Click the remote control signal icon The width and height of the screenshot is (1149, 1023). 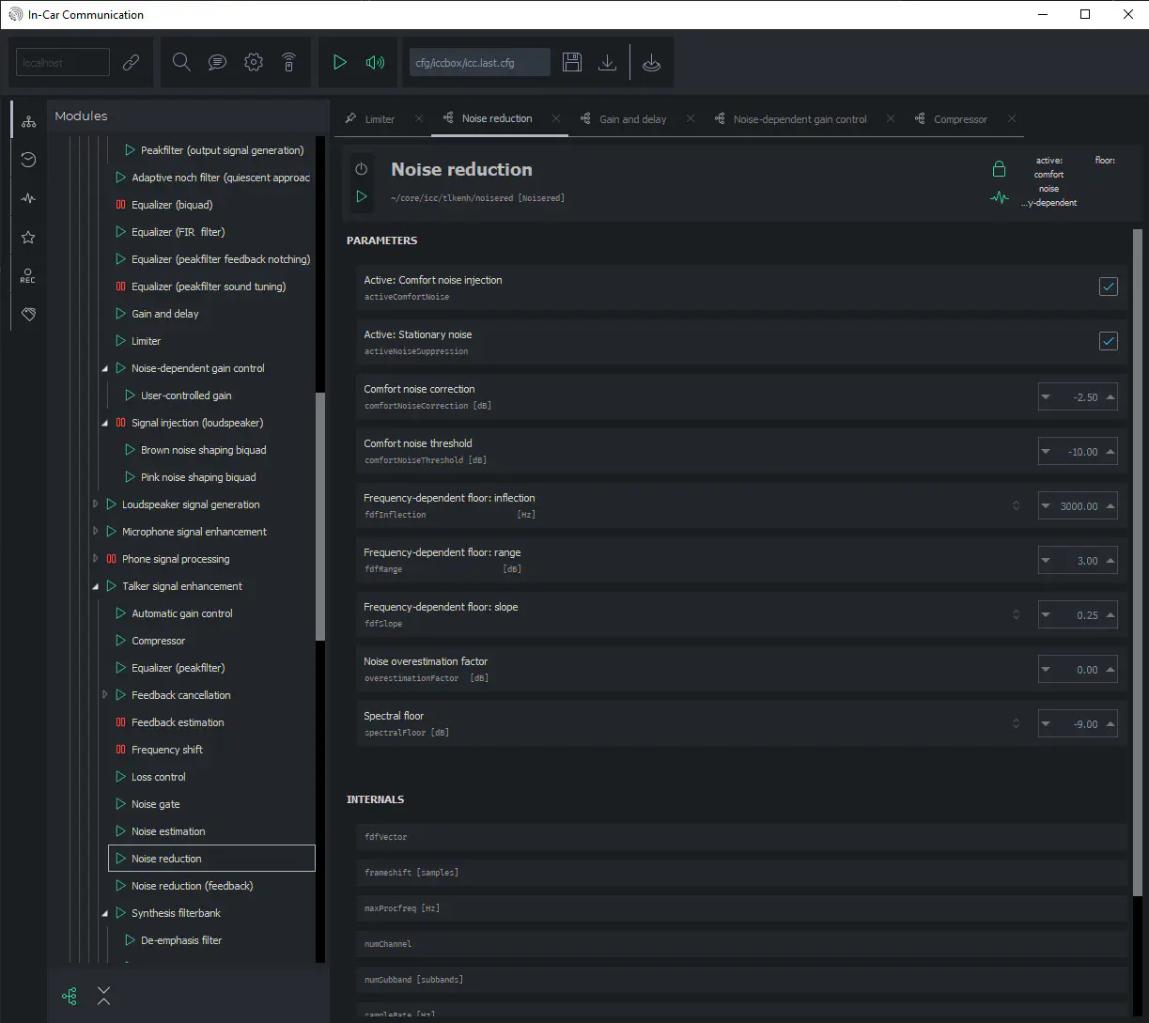[x=288, y=63]
